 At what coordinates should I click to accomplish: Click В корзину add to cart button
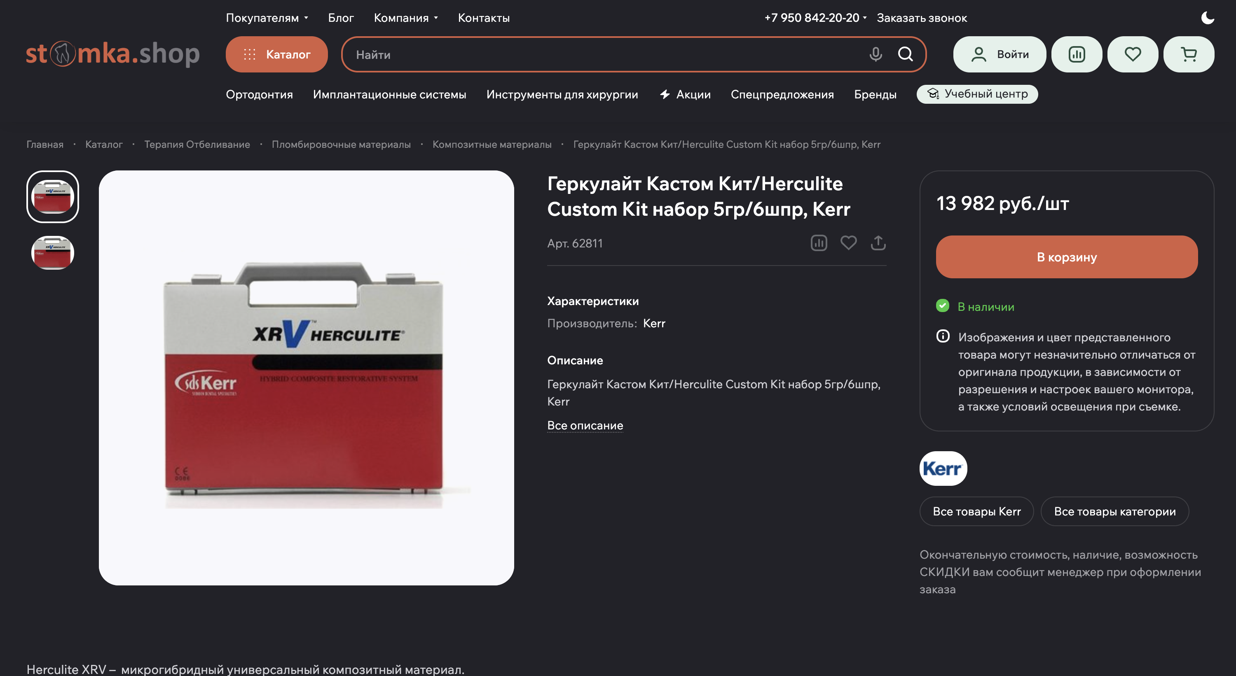pos(1067,257)
